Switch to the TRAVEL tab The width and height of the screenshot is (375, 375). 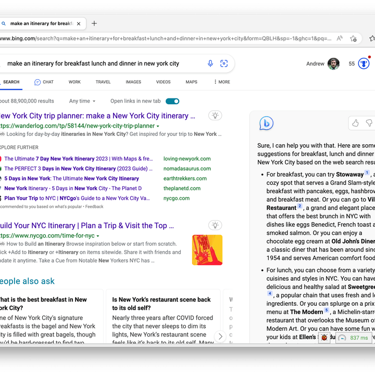click(103, 82)
